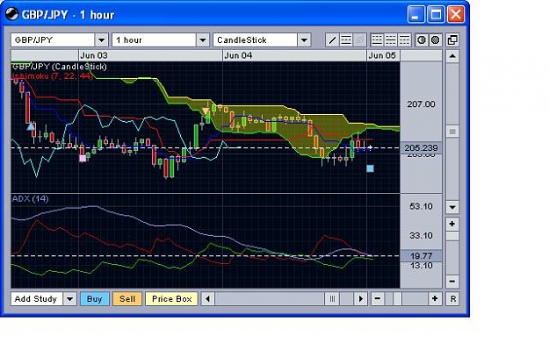The height and width of the screenshot is (343, 549).
Task: Click the top solid line style icon
Action: tap(404, 40)
